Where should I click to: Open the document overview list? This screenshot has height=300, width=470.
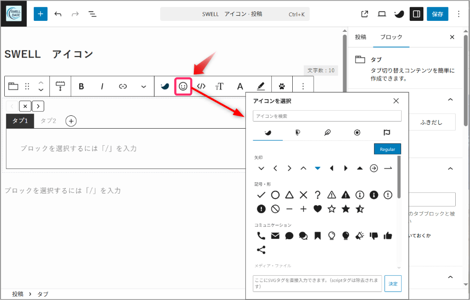(x=92, y=14)
